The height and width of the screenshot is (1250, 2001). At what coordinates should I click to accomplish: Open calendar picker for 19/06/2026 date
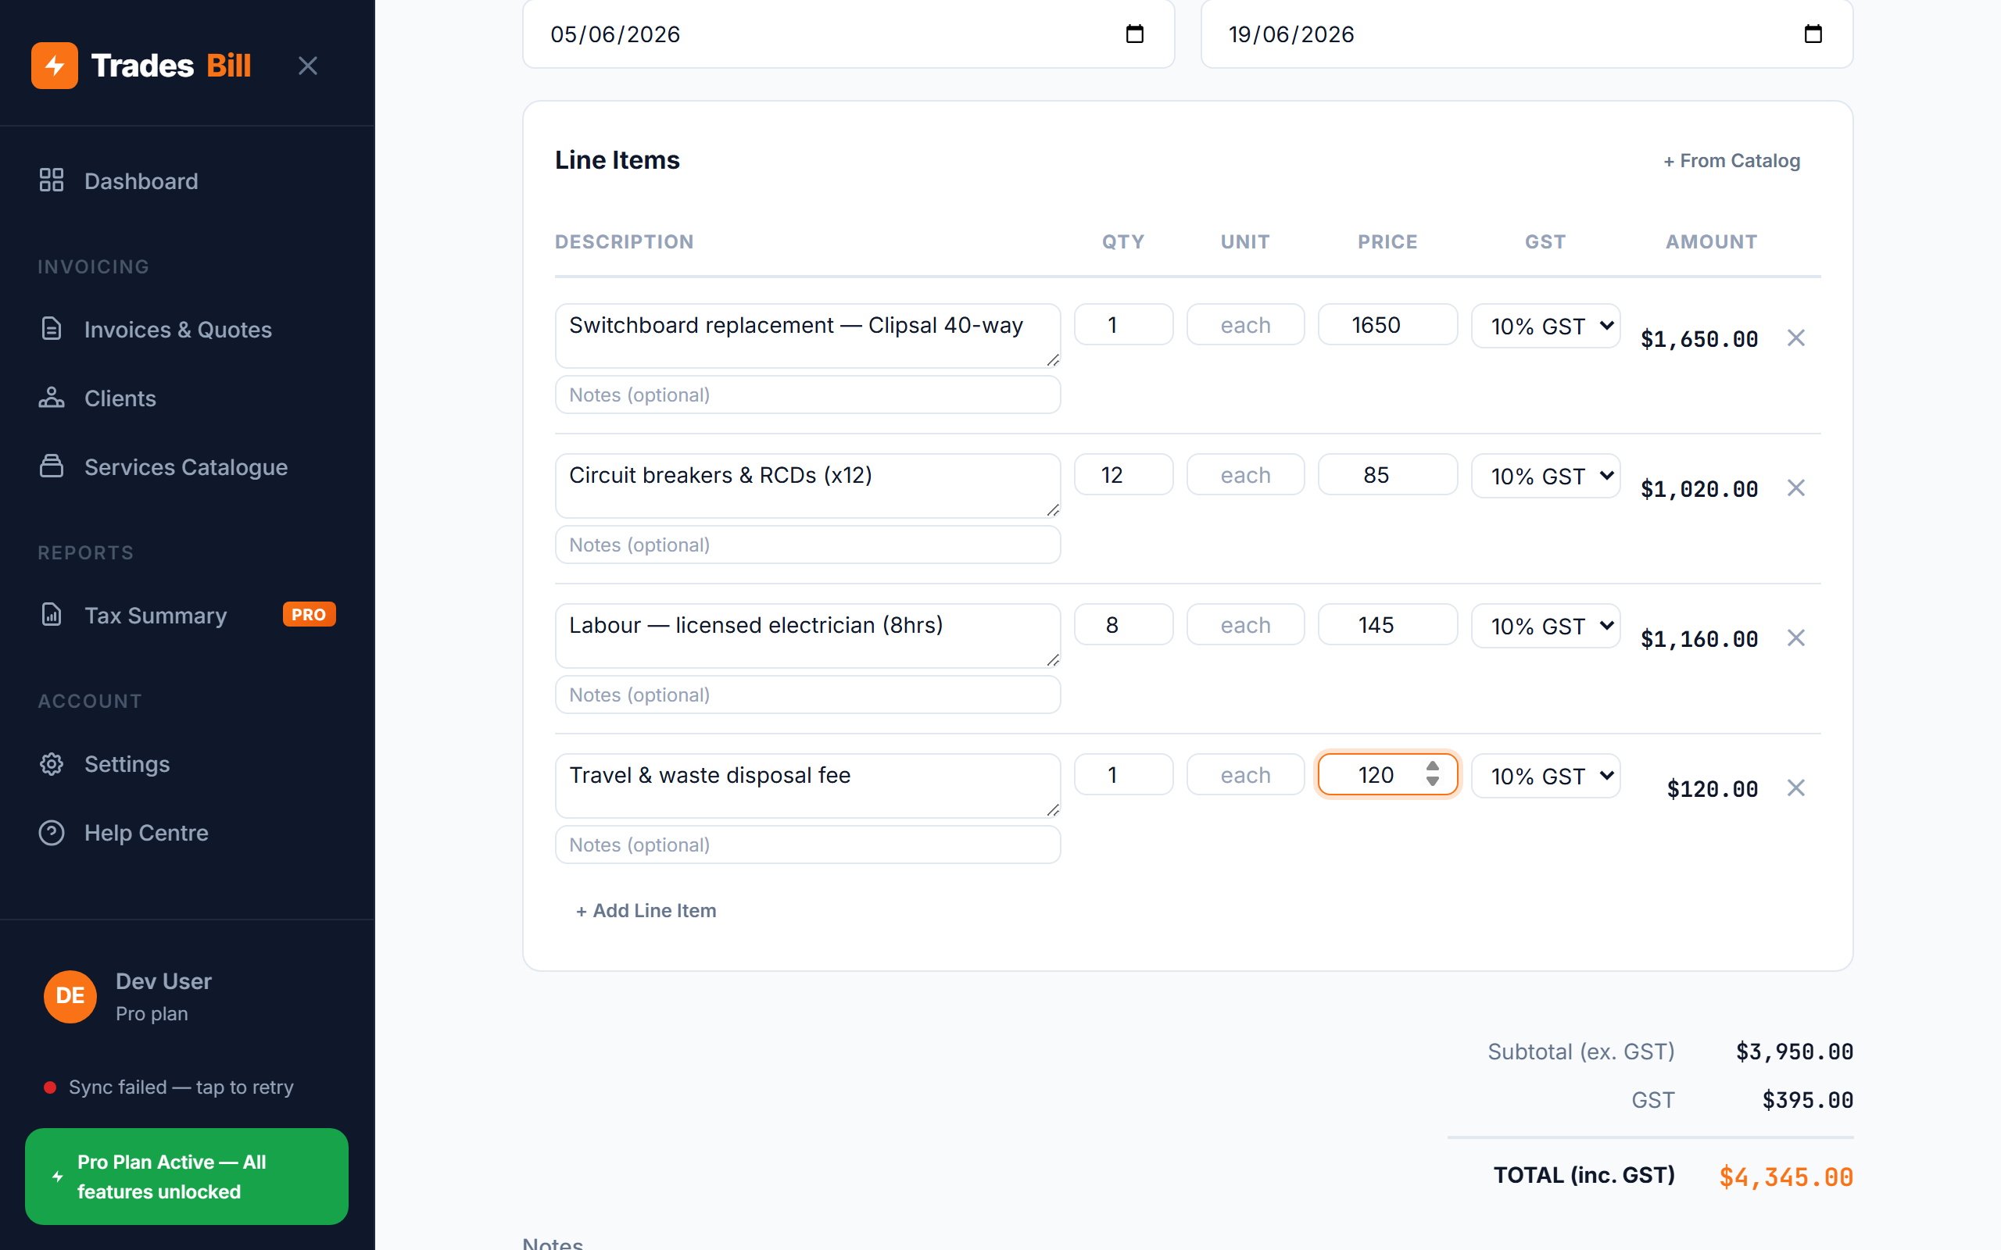click(x=1813, y=34)
